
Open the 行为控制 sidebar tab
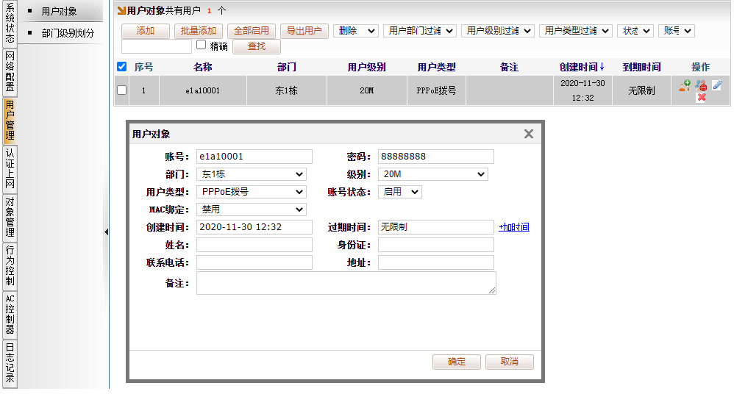click(x=10, y=266)
